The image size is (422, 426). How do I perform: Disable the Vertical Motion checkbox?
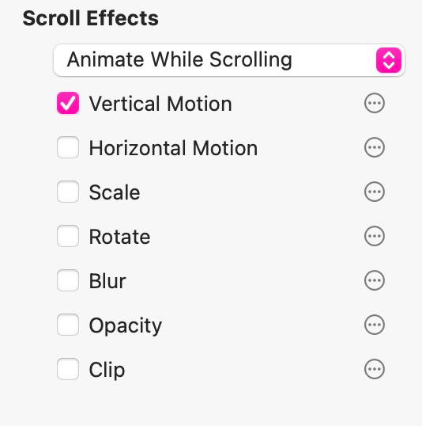[68, 103]
